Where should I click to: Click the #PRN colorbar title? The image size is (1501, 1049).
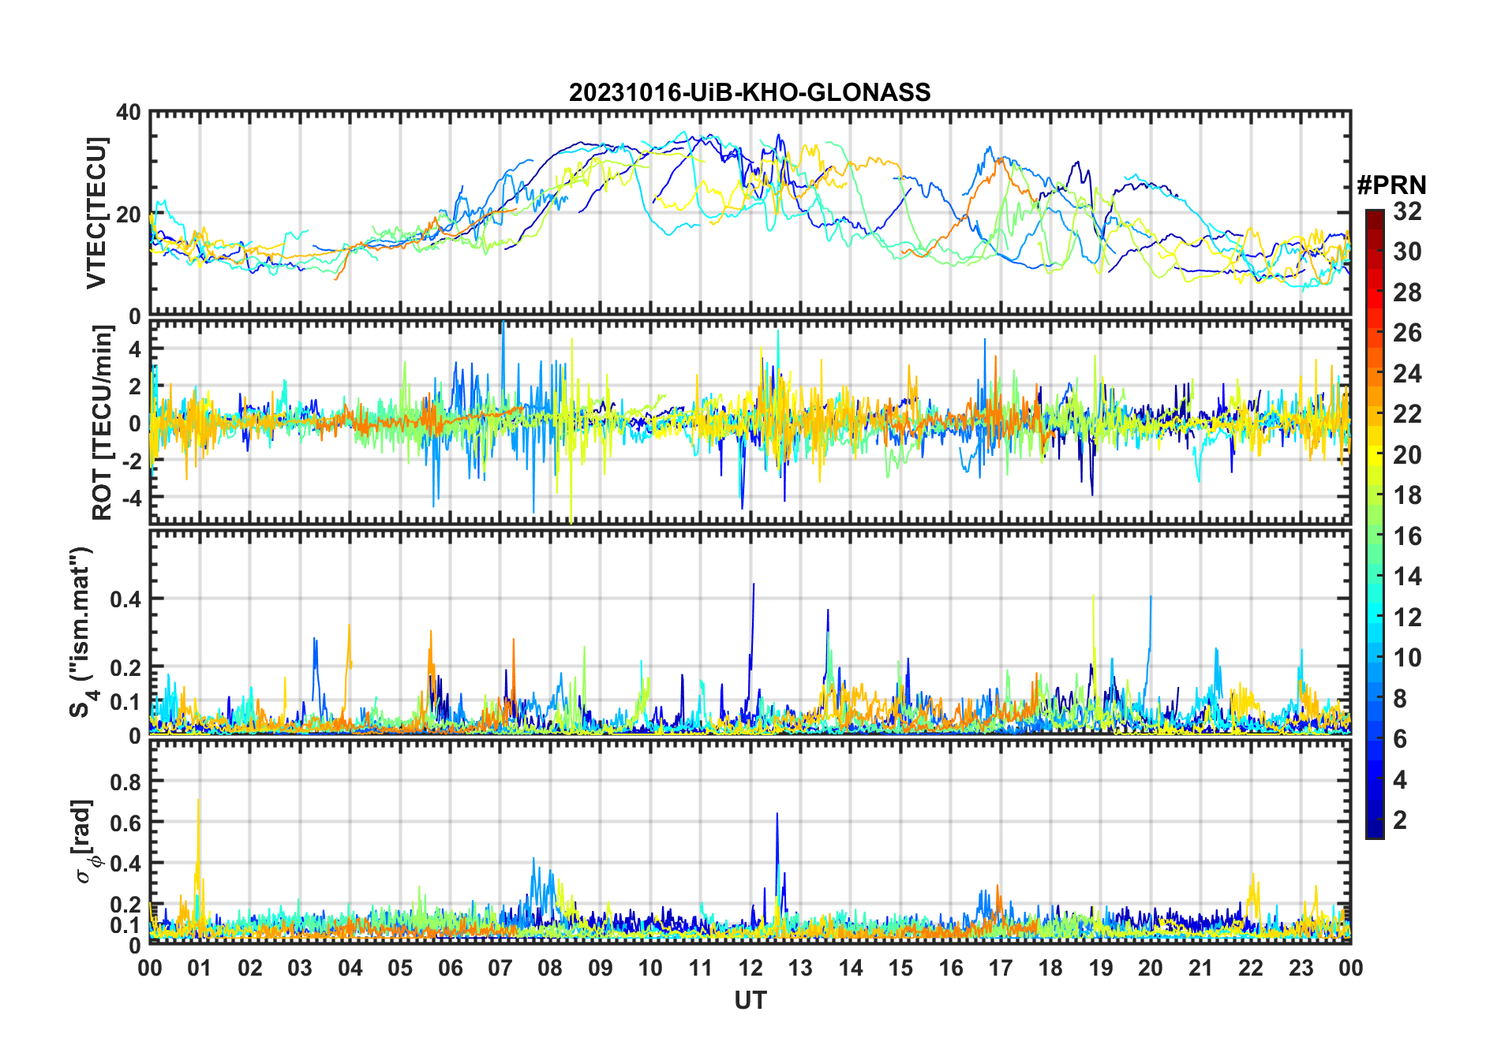click(x=1391, y=185)
